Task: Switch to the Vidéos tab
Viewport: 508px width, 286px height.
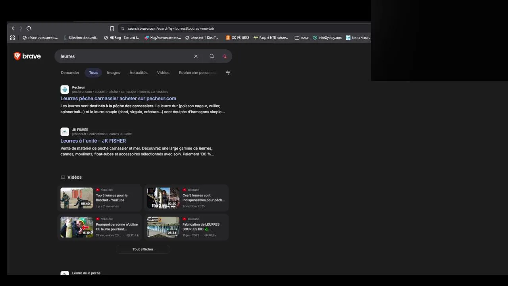Action: [x=163, y=73]
